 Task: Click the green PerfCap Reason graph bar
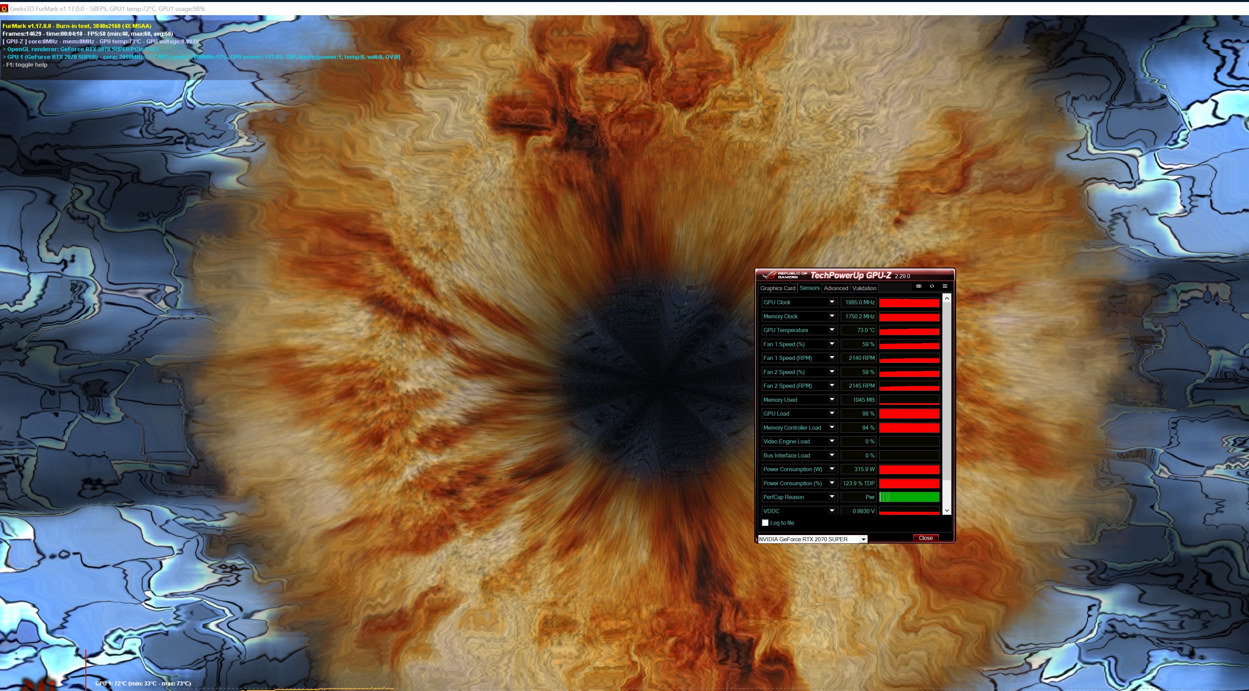tap(909, 497)
